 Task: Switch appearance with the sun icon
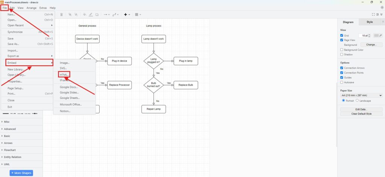pos(382,7)
